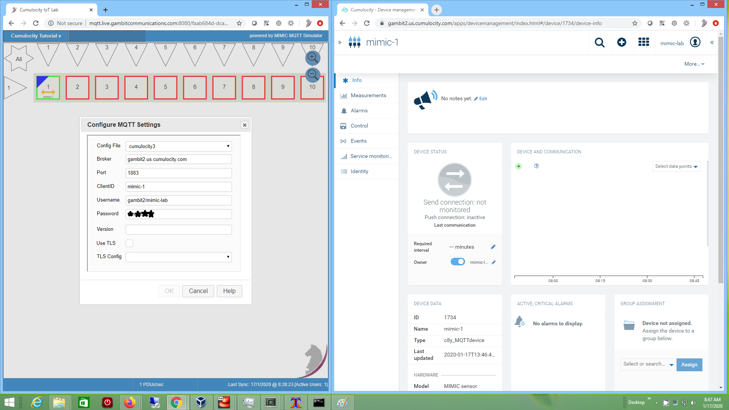Open the Config File dropdown
The image size is (729, 410).
[x=179, y=146]
